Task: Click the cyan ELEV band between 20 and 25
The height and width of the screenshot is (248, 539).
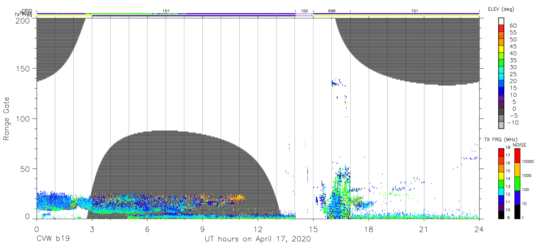Action: 501,77
